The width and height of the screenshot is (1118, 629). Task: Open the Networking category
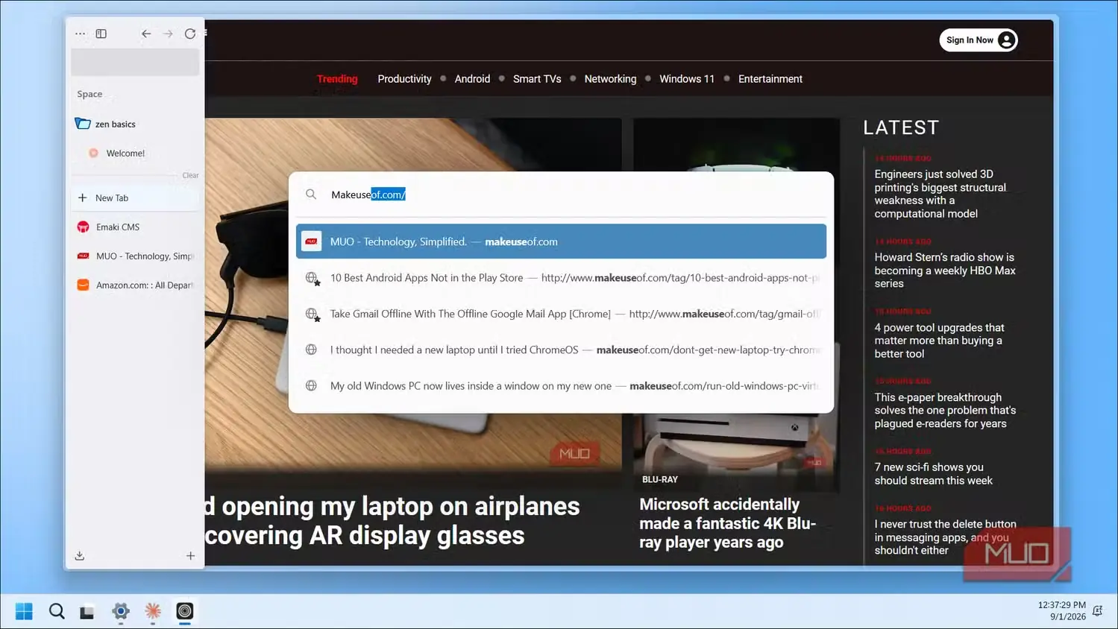(x=610, y=78)
